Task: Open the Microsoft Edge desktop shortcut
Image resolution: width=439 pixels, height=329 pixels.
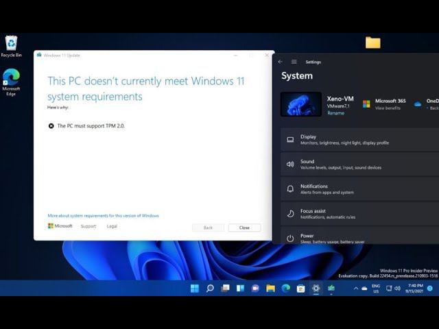Action: point(11,82)
